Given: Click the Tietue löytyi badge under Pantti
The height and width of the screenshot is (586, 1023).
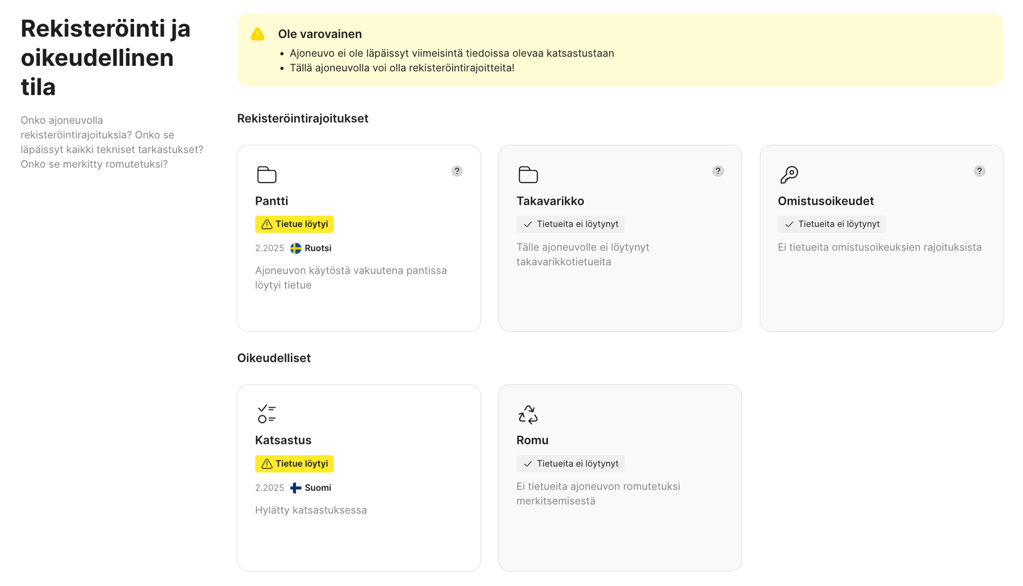Looking at the screenshot, I should (x=294, y=224).
